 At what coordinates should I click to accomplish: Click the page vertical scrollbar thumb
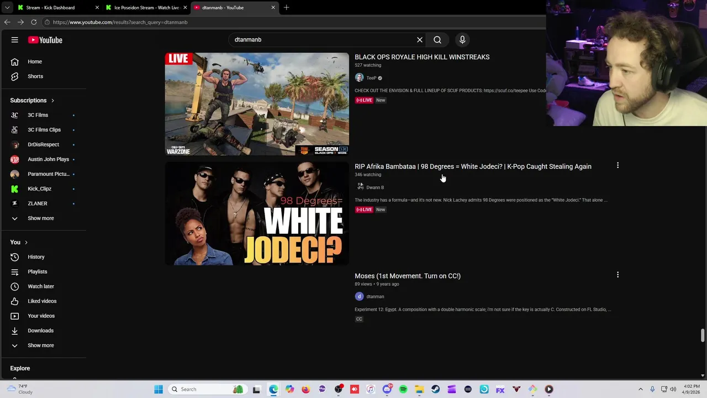coord(703,336)
